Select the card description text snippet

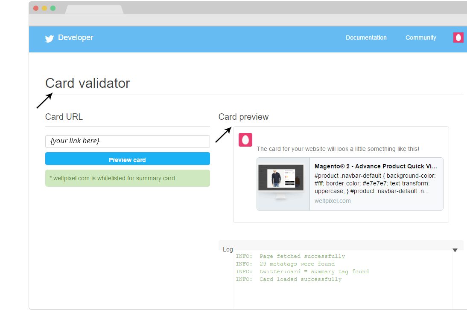375,183
